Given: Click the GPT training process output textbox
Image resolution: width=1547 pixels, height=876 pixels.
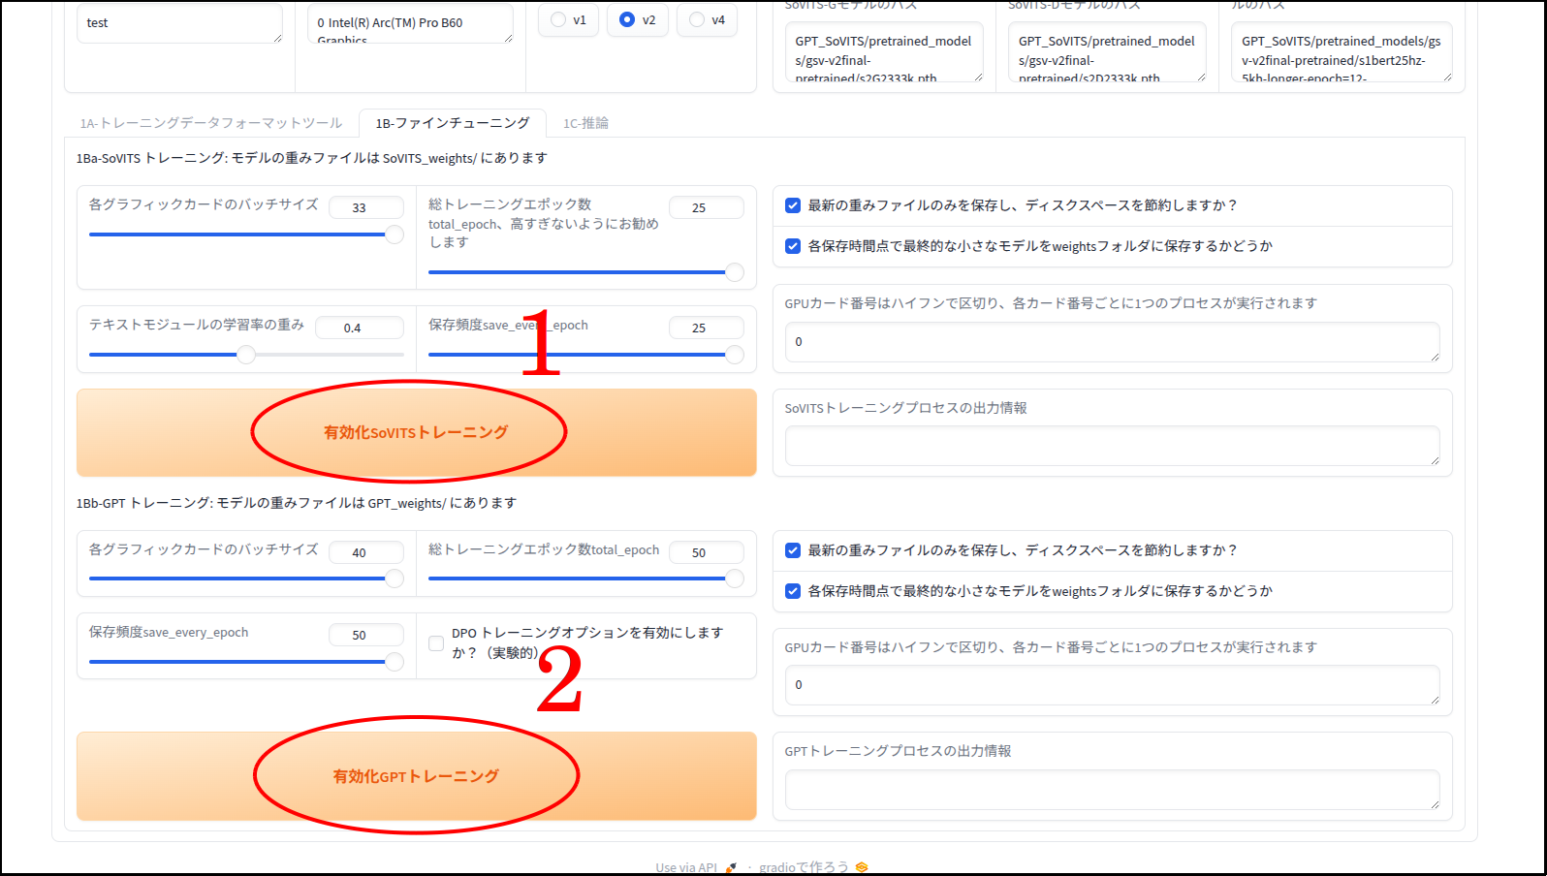Looking at the screenshot, I should pyautogui.click(x=1112, y=789).
